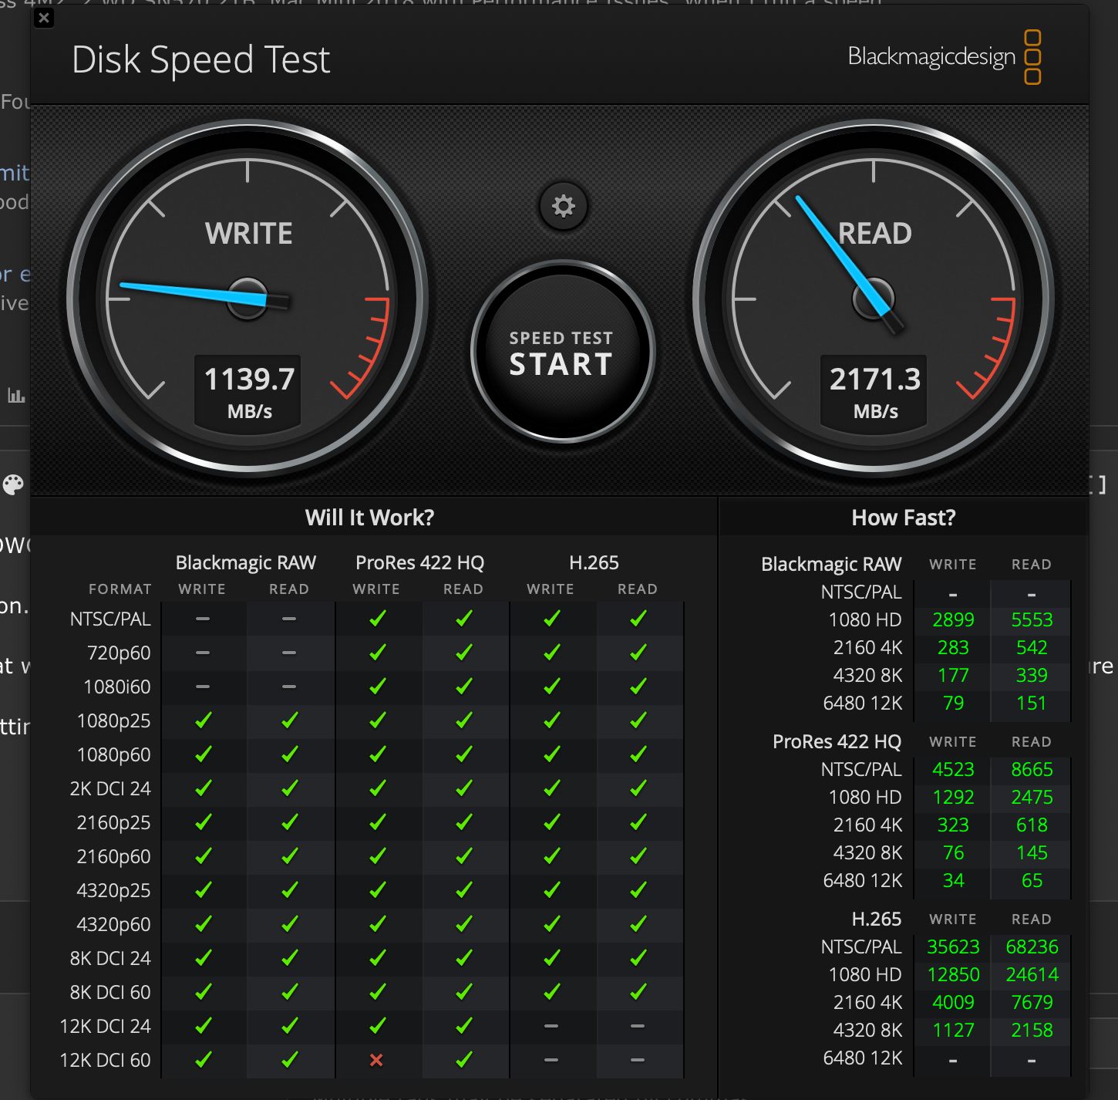
Task: Select Blackmagic RAW 6480 12K read value 151
Action: click(x=1032, y=704)
